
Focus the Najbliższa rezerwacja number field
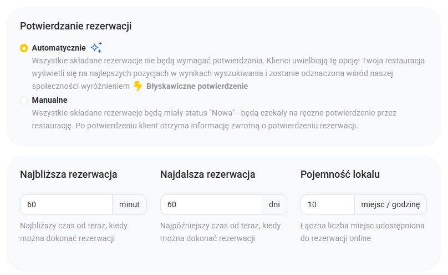tap(66, 204)
